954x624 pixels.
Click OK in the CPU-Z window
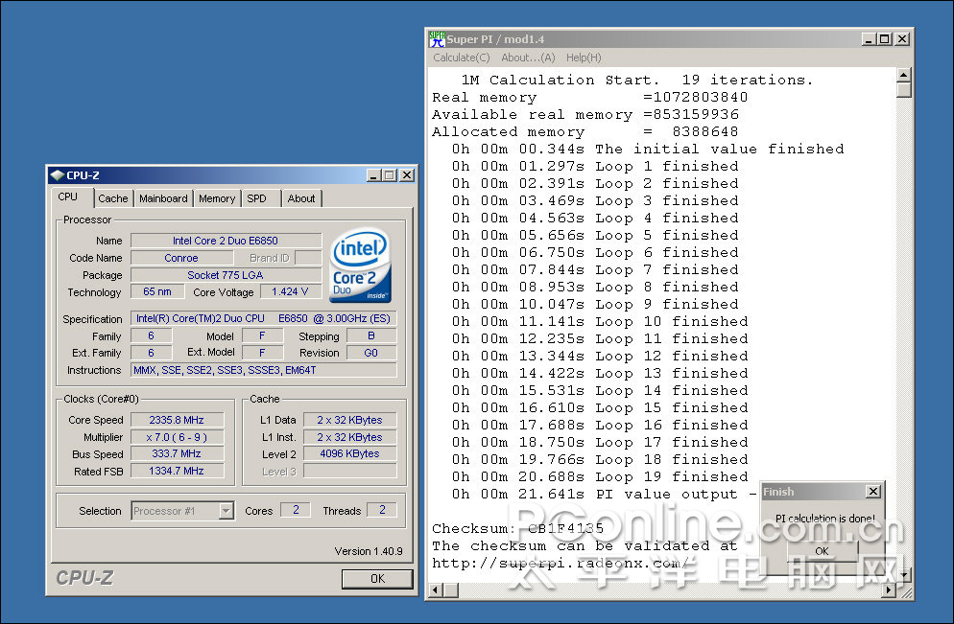377,578
